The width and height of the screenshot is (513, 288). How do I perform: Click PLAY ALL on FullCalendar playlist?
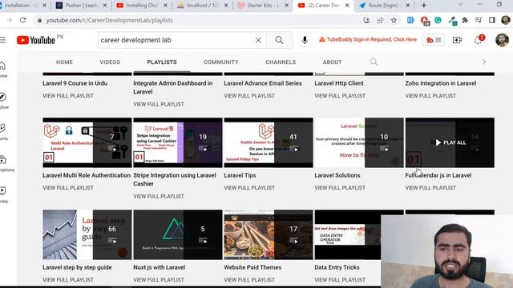pyautogui.click(x=450, y=142)
